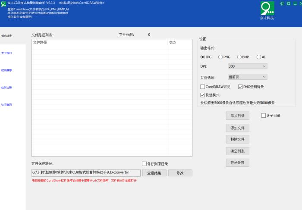Click 移除文件 button
302x210 pixels.
click(237, 139)
